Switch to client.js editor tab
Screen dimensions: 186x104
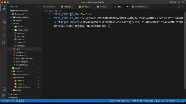103,7
